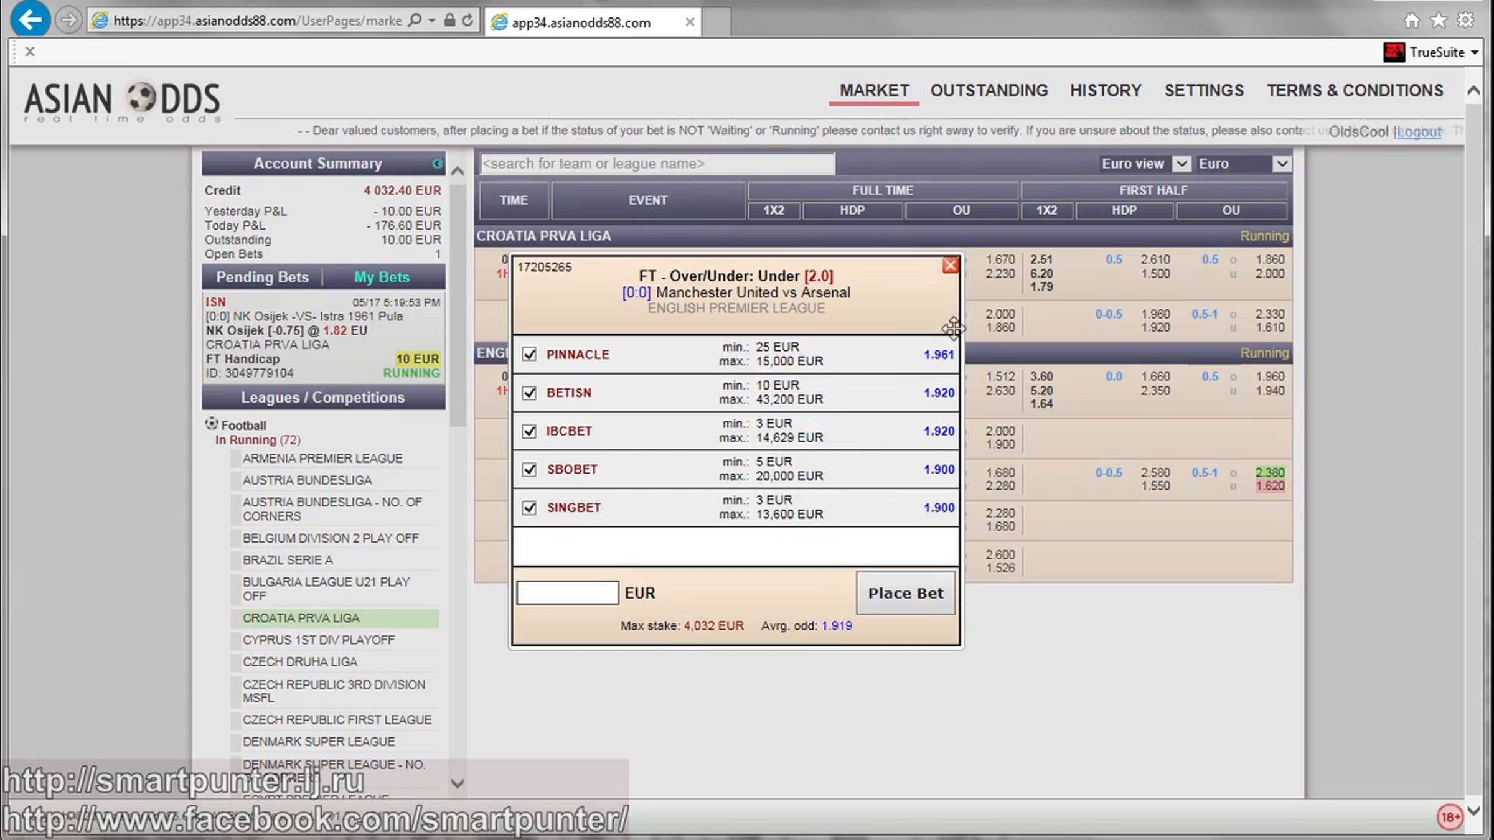The height and width of the screenshot is (840, 1494).
Task: Collapse the header with top-right chevron
Action: click(1473, 91)
